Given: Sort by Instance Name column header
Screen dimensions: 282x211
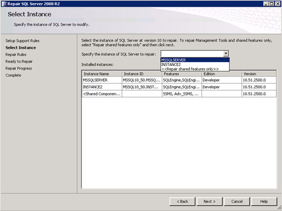Looking at the screenshot, I should pos(102,74).
